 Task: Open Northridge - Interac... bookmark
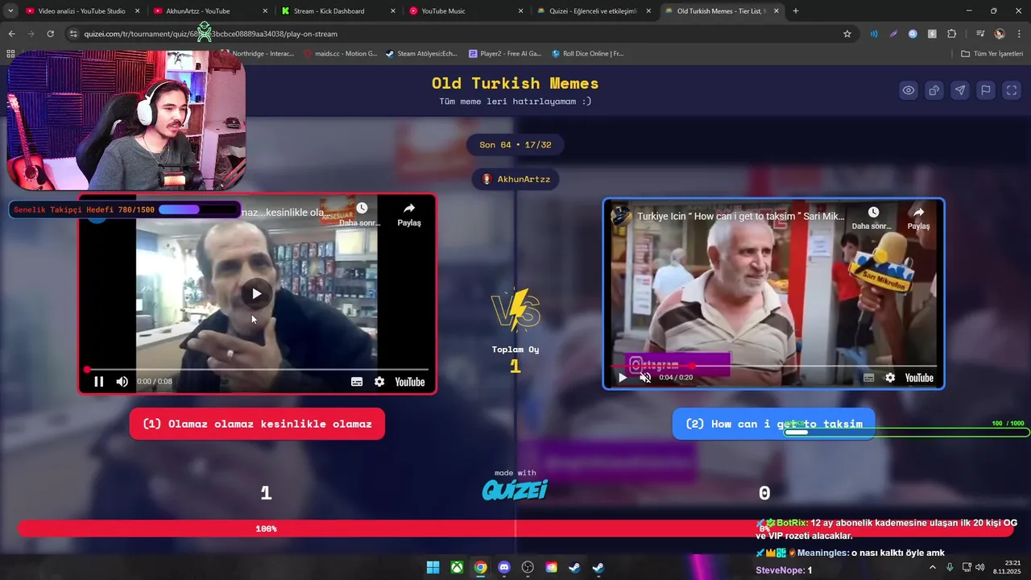coord(258,53)
